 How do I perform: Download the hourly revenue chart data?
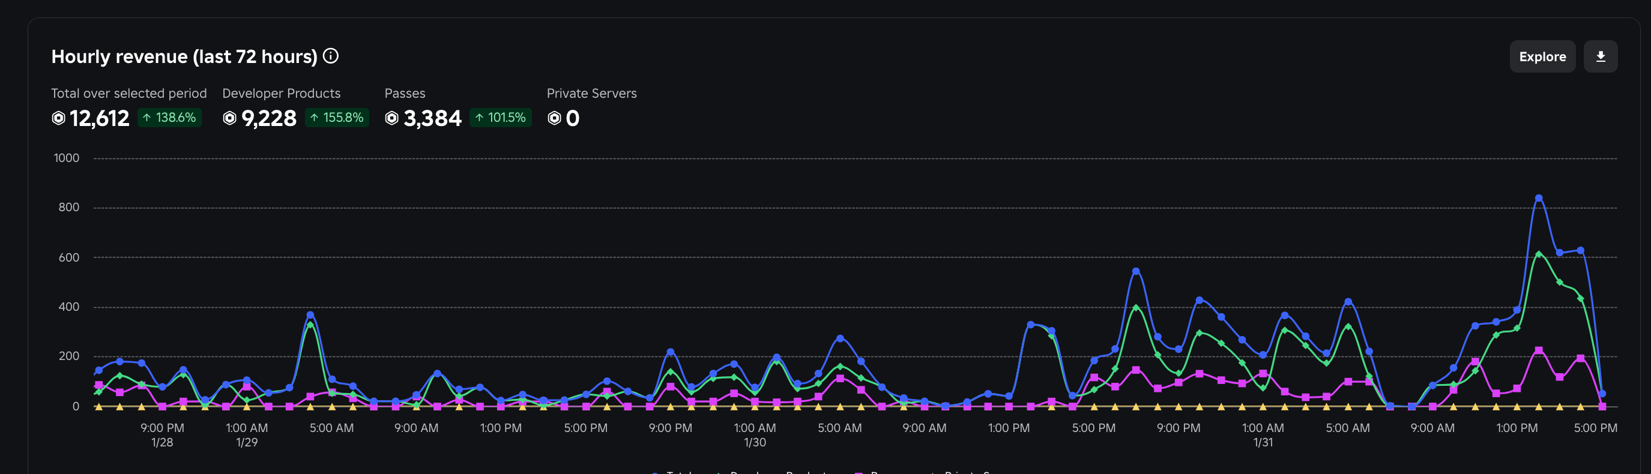(1600, 56)
